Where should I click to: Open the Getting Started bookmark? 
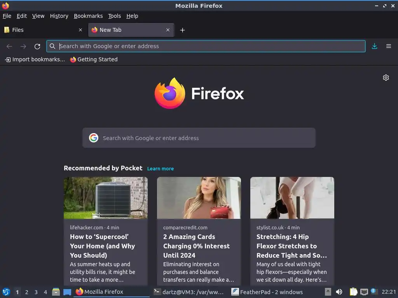[x=94, y=59]
